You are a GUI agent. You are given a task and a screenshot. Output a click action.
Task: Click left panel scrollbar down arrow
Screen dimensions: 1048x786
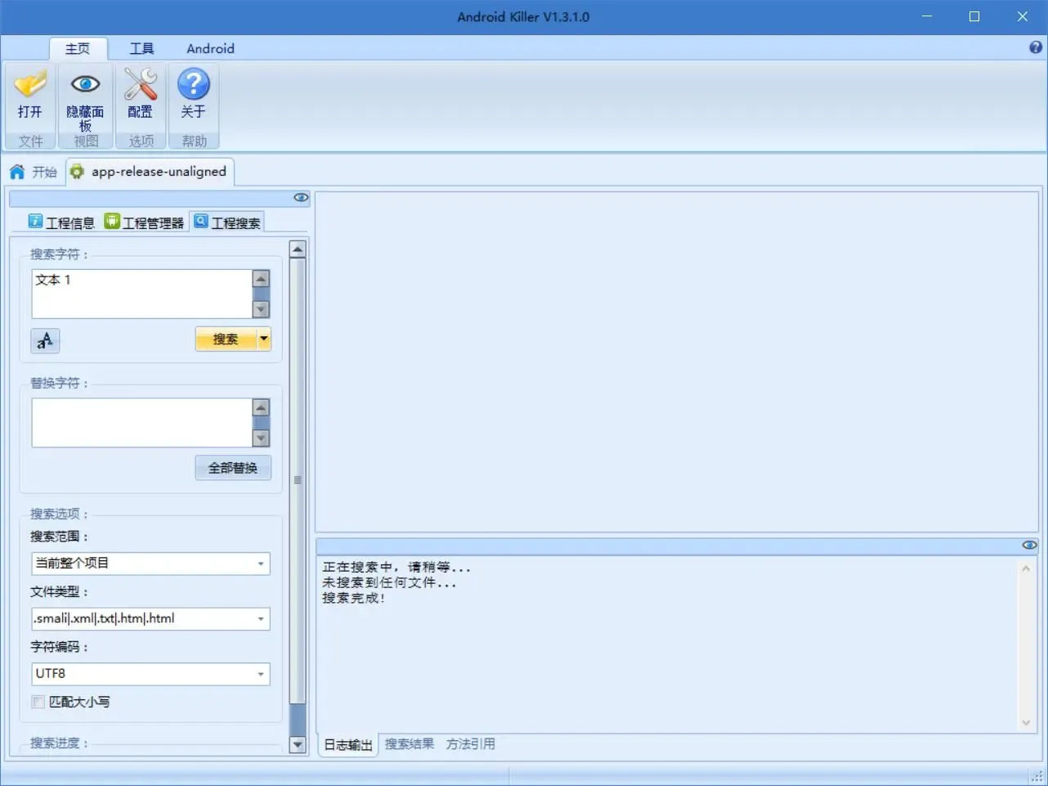coord(298,744)
